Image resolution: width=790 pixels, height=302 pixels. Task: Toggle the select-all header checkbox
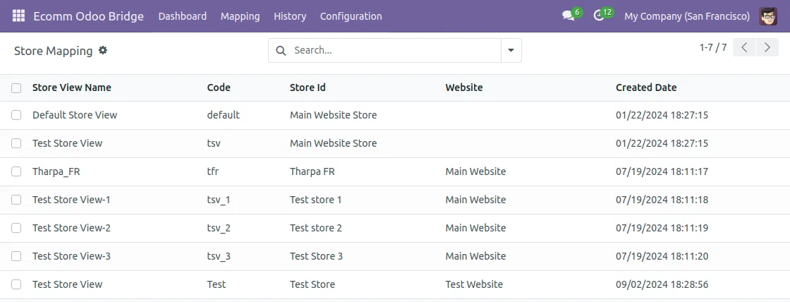pos(16,87)
